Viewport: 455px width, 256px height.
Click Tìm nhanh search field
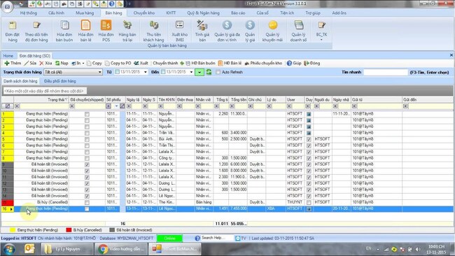386,72
